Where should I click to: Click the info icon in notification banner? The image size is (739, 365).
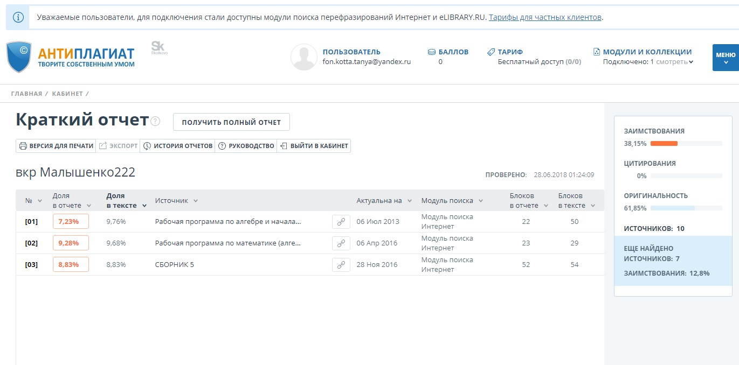coord(18,17)
